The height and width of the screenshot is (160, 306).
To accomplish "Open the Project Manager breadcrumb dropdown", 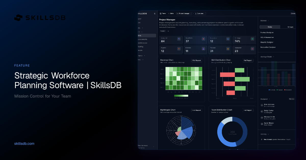I will coord(184,13).
